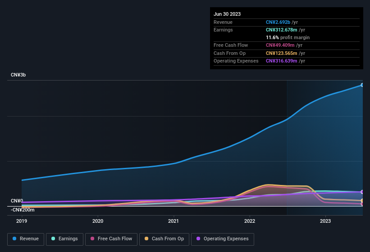
Task: Toggle the Revenue legend button
Action: (x=26, y=239)
